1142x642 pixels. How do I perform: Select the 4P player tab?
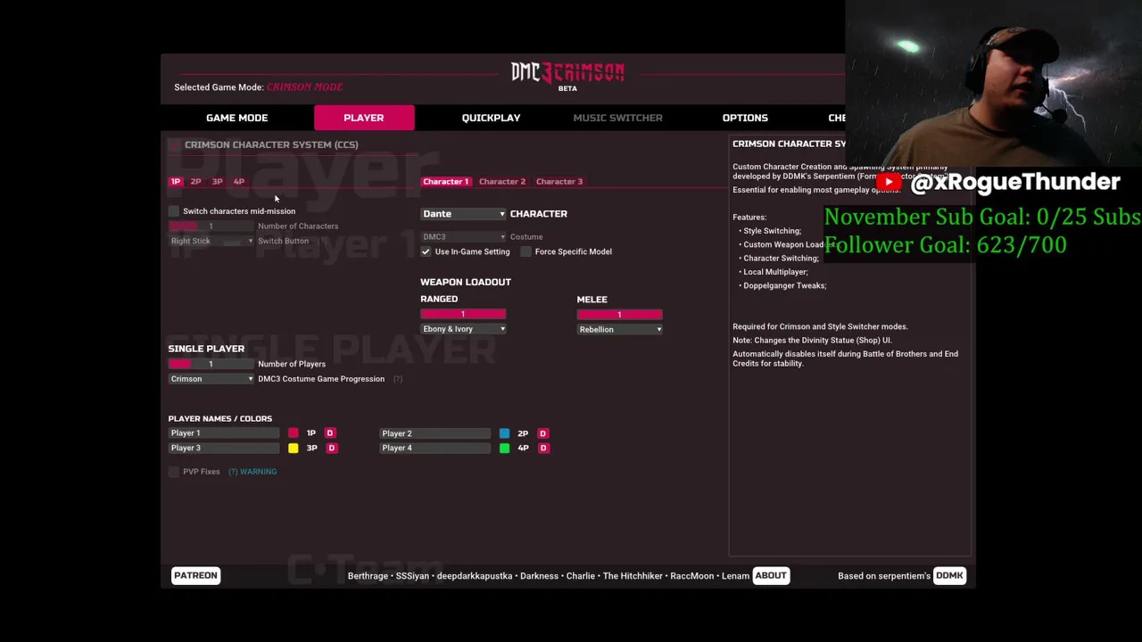click(239, 182)
